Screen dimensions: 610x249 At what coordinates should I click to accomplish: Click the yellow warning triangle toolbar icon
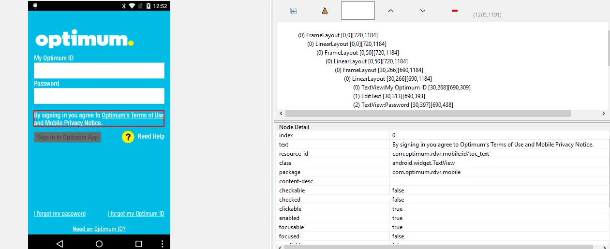pos(325,11)
